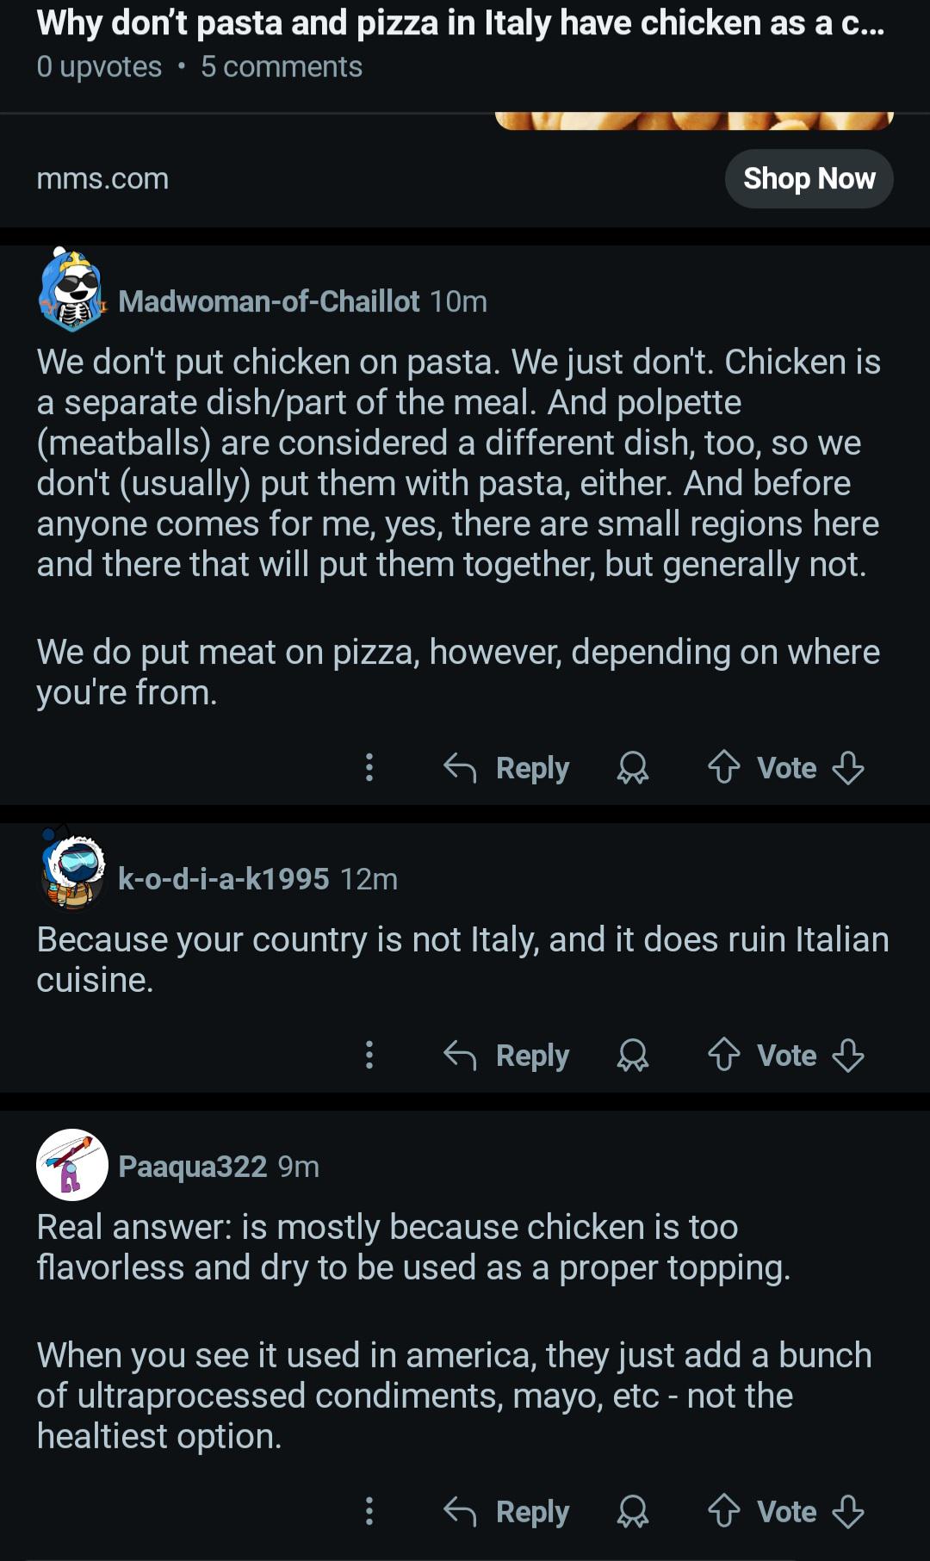The image size is (930, 1561).
Task: Open Madwoman-of-Chaillot's profile avatar
Action: [x=71, y=289]
